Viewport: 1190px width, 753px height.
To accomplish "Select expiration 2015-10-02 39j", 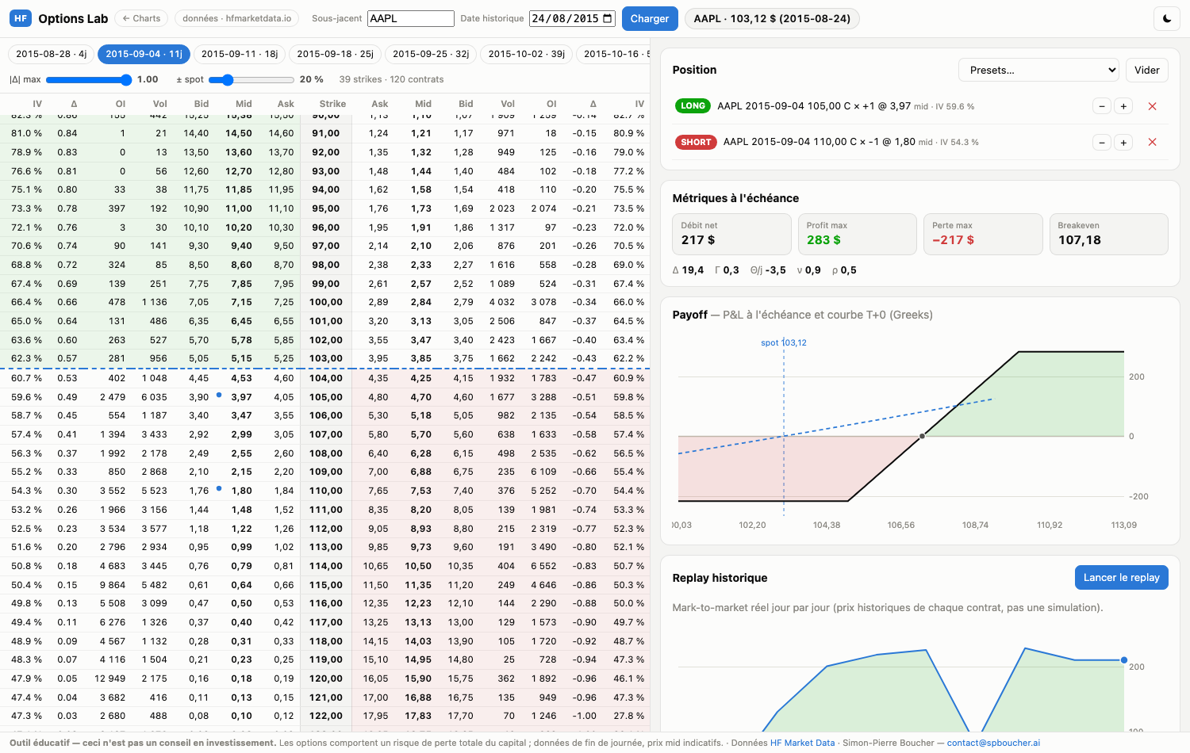I will click(x=527, y=54).
